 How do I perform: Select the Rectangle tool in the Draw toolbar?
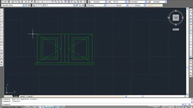[x=2, y=22]
